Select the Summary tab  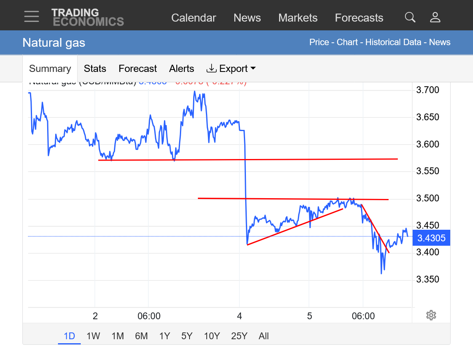[50, 69]
